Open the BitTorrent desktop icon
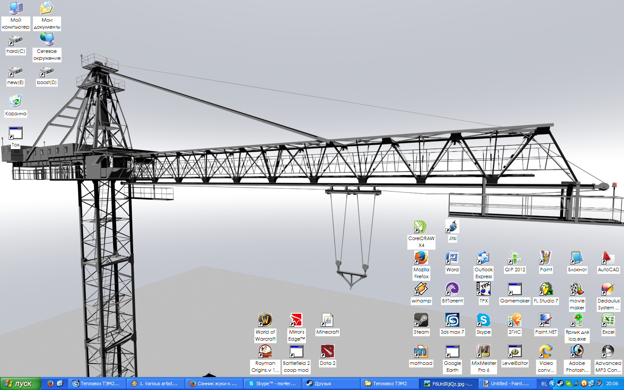Screen dimensions: 624x390 coord(452,289)
